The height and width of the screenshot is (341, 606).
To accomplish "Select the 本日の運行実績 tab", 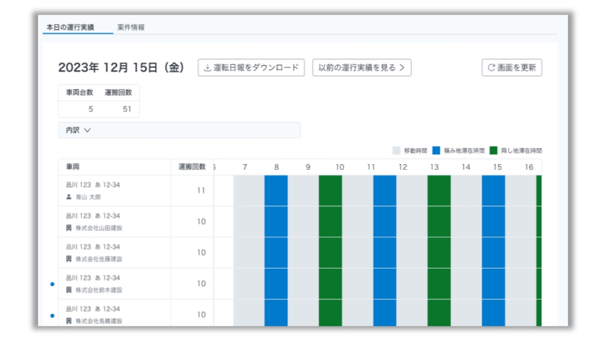I will pos(70,28).
